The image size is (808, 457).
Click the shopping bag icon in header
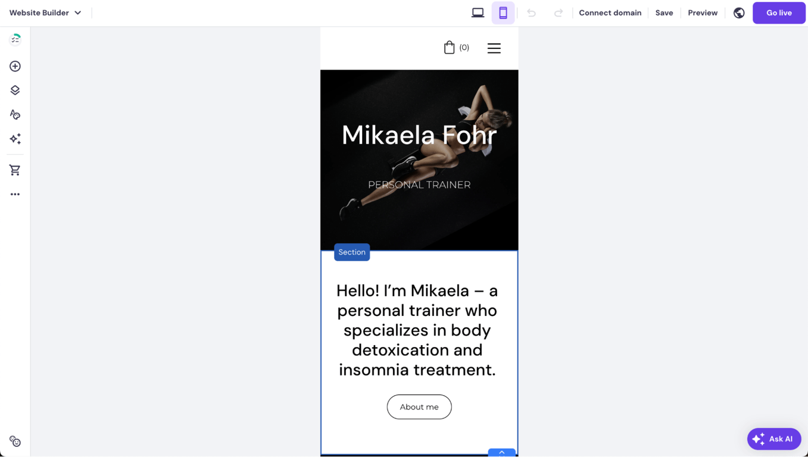[451, 47]
